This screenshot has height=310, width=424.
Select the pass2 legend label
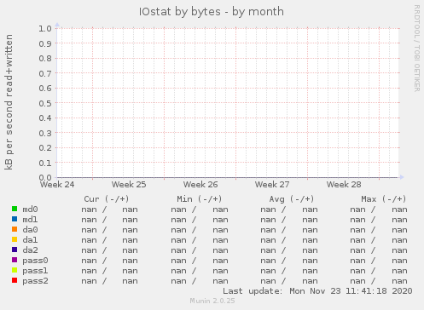(35, 281)
